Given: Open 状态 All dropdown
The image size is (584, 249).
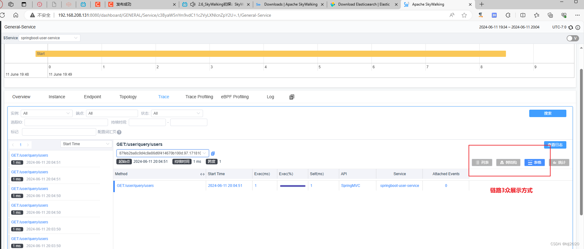Looking at the screenshot, I should pyautogui.click(x=177, y=113).
